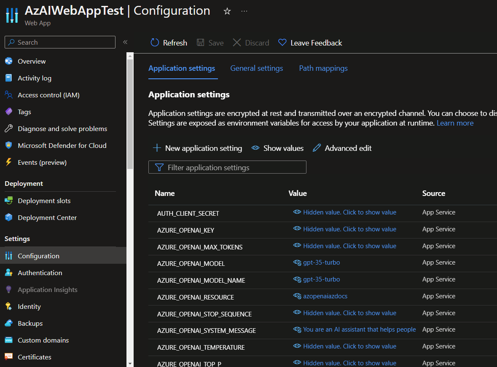Go to Access control (IAM)
Screen dimensions: 497x367
tap(48, 95)
